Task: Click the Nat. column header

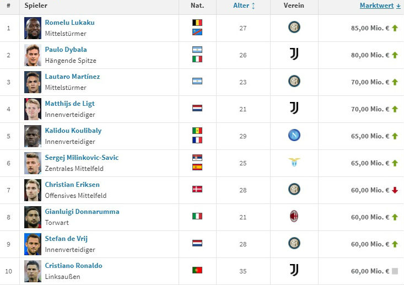Action: [197, 6]
